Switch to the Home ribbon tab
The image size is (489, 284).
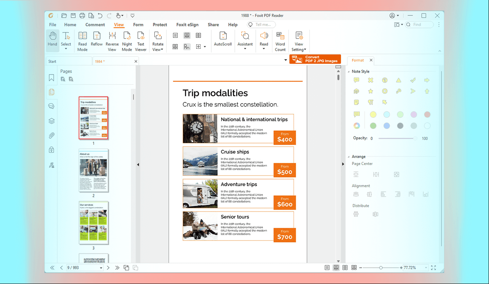tap(70, 25)
